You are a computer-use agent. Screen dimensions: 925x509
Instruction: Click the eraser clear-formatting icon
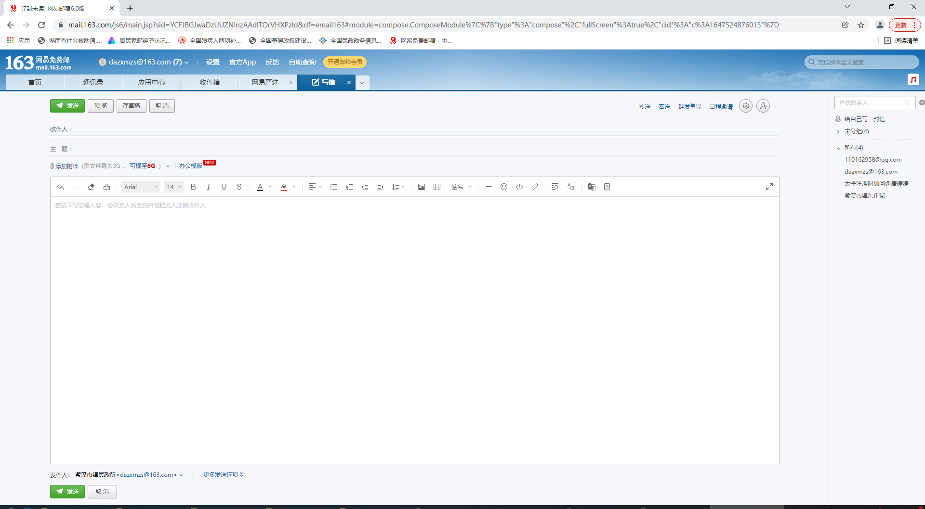[x=91, y=187]
